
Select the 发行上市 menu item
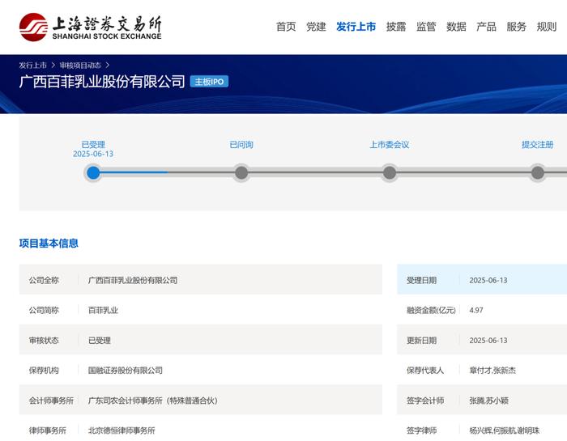(356, 27)
